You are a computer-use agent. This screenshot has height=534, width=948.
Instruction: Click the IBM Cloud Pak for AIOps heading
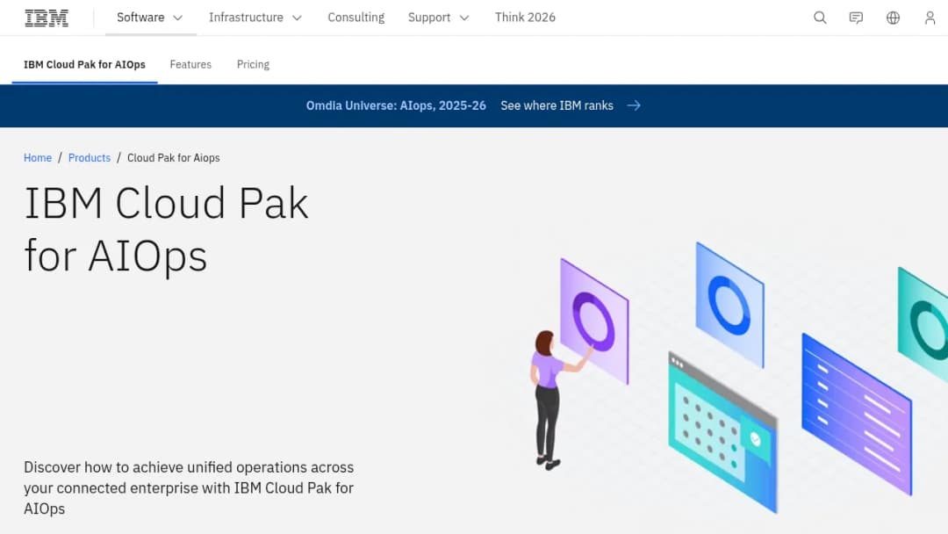(166, 229)
